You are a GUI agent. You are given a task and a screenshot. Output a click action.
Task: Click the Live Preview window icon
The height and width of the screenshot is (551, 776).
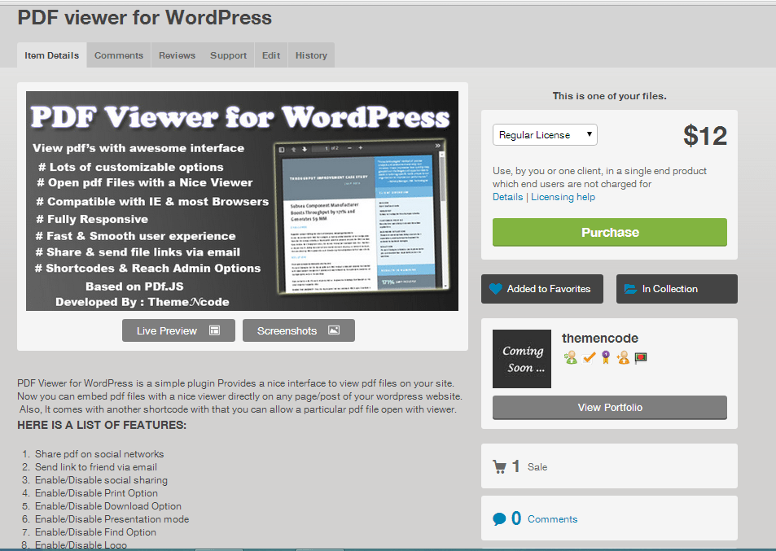214,330
